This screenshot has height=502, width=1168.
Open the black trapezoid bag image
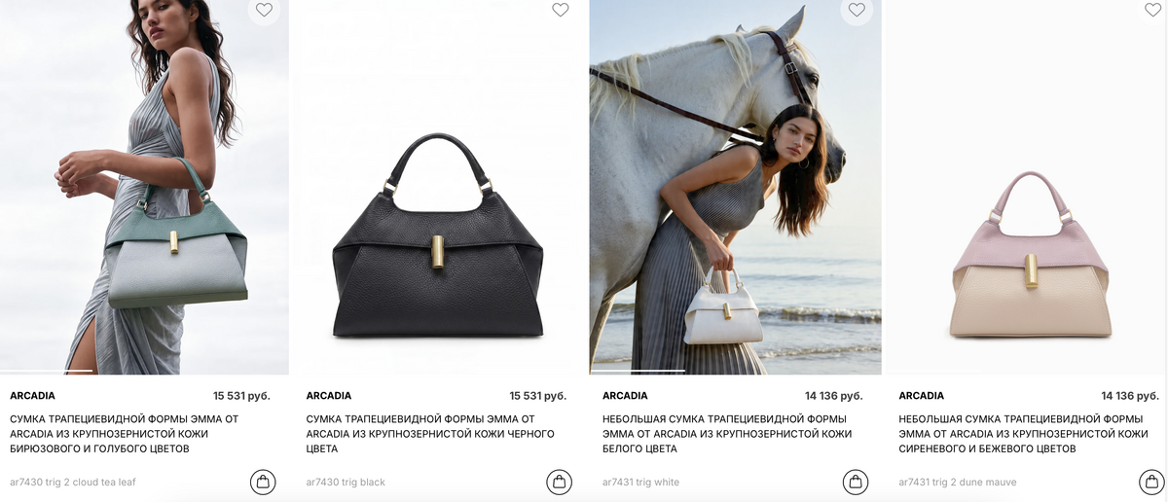click(440, 187)
